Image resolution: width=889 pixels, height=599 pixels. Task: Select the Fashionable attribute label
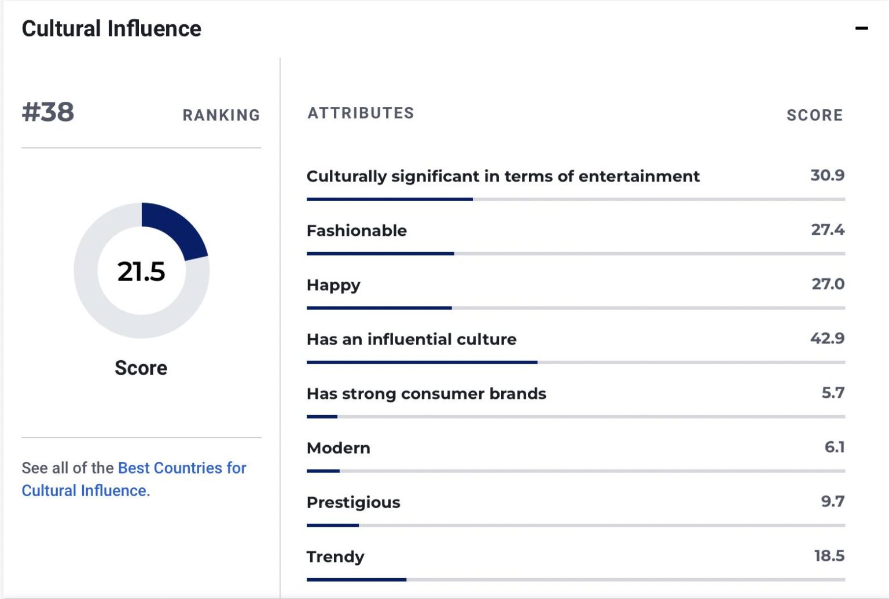point(357,231)
